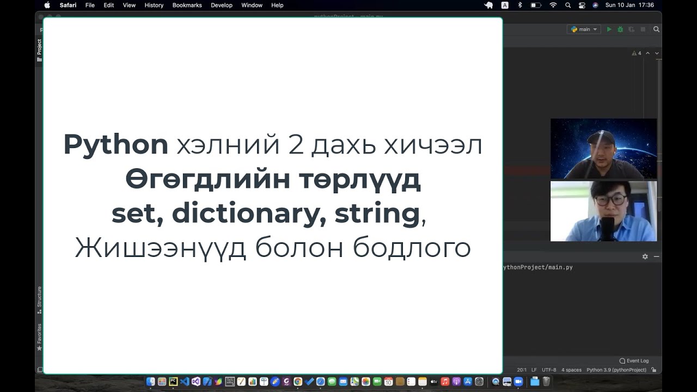Click the elephant menu bar icon

tap(489, 5)
